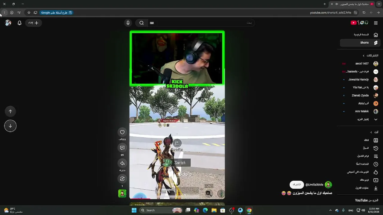Search with your voice microphone
Viewport: 383px width, 215px height.
tap(128, 23)
